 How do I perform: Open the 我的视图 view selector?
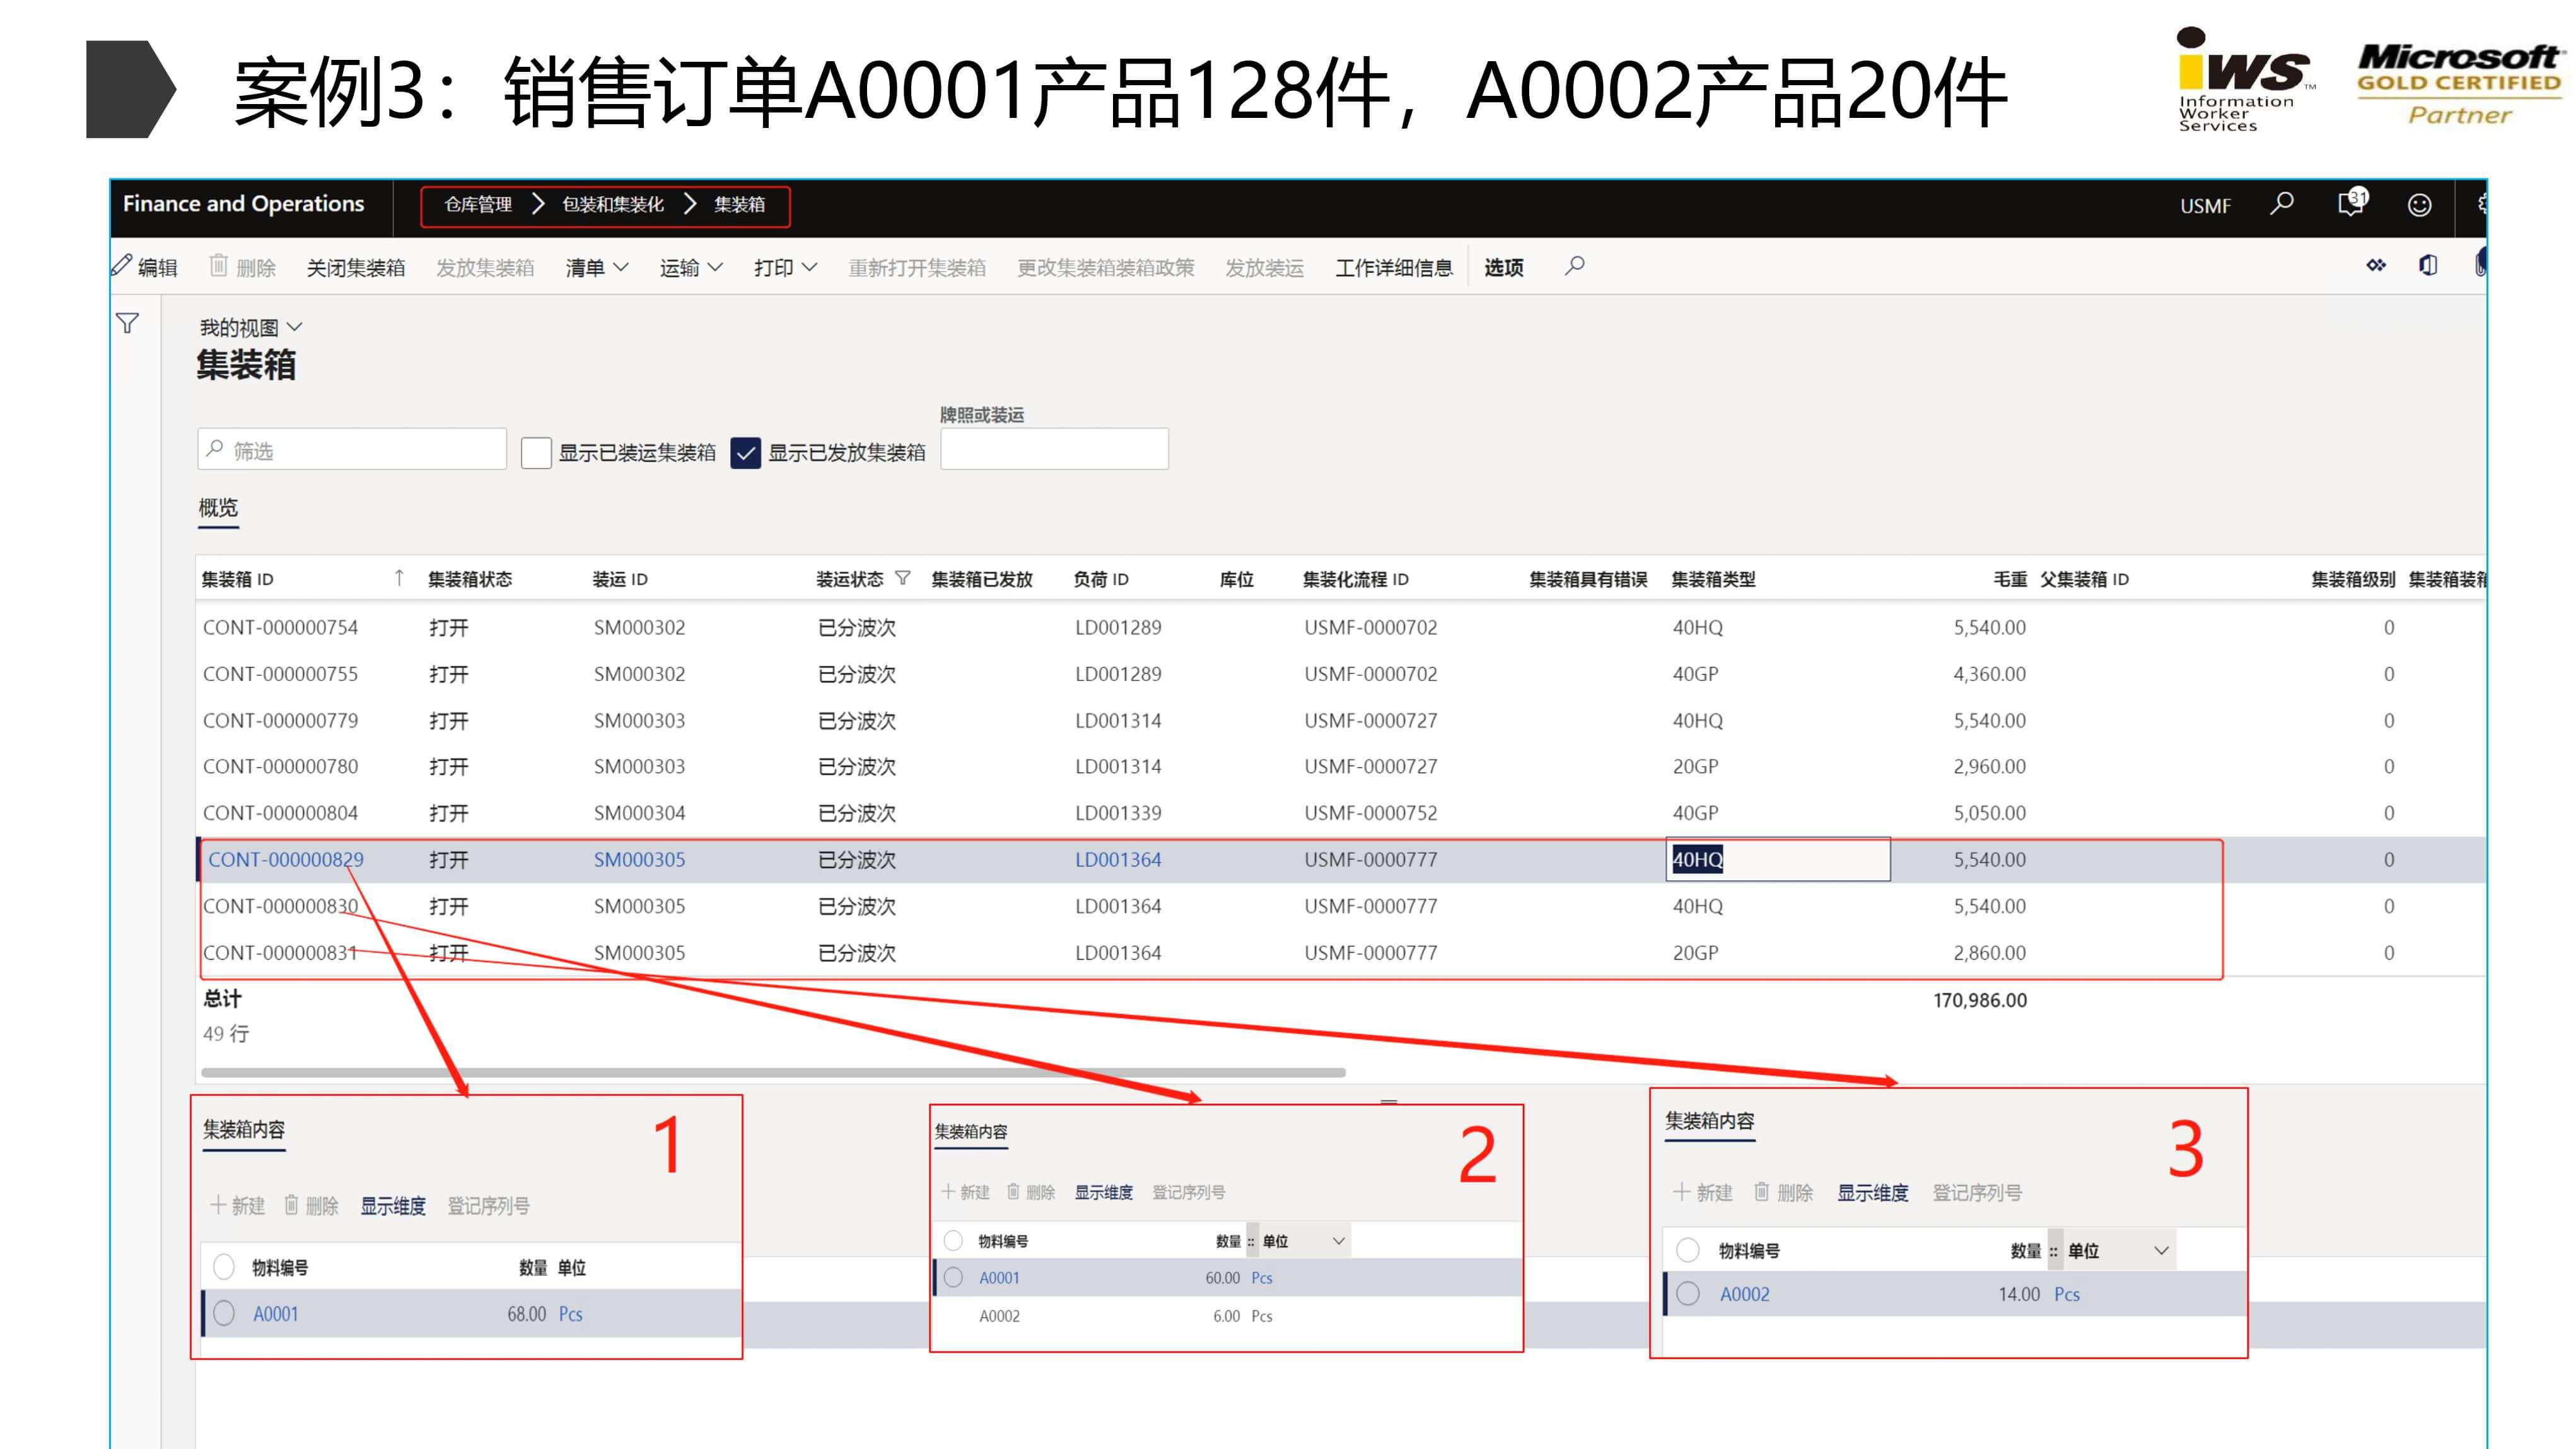pos(250,327)
